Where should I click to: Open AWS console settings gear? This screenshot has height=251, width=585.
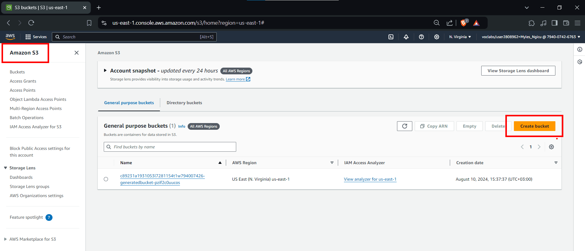pyautogui.click(x=437, y=37)
